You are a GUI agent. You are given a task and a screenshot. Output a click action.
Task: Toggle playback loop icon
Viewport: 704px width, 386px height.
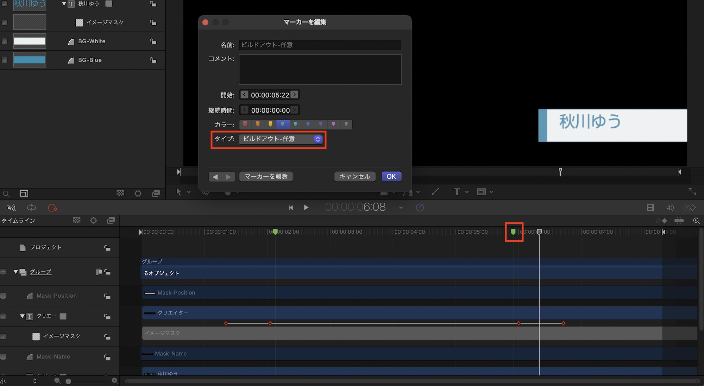(x=32, y=208)
